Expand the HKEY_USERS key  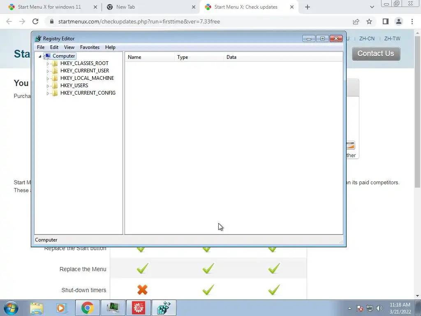[x=48, y=86]
